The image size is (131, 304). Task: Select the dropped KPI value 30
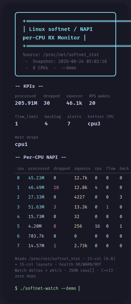tap(47, 103)
